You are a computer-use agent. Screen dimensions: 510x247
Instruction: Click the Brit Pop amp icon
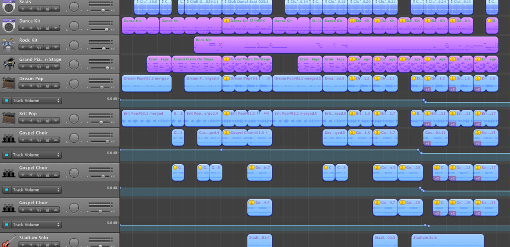(x=8, y=118)
